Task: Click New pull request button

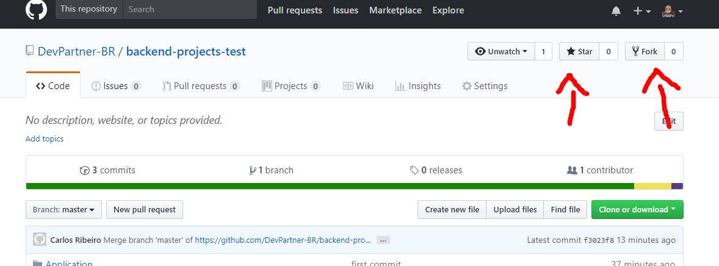Action: [x=145, y=210]
